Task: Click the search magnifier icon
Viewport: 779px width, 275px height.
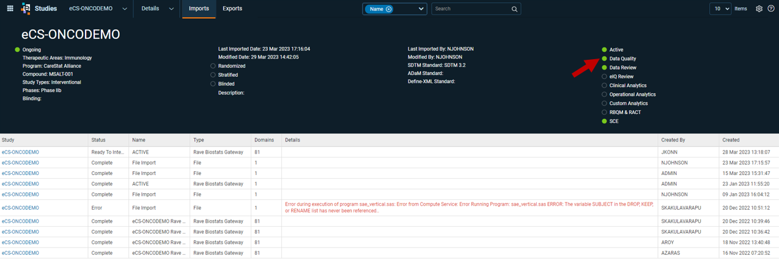Action: 514,9
